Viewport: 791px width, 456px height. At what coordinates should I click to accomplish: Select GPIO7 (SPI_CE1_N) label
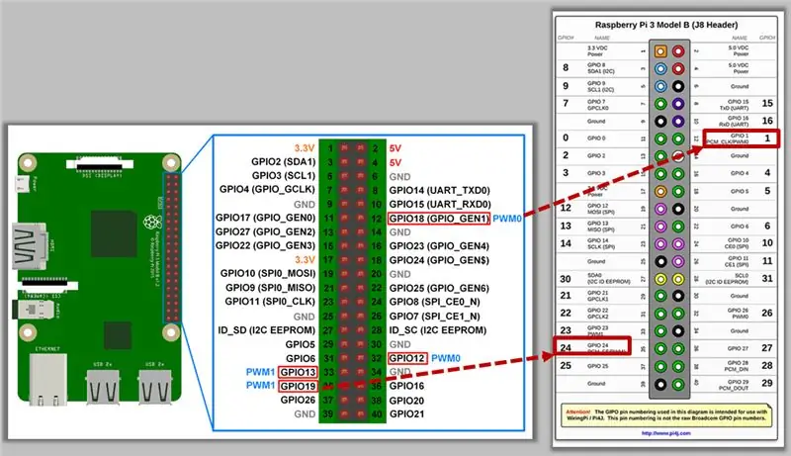pyautogui.click(x=434, y=317)
